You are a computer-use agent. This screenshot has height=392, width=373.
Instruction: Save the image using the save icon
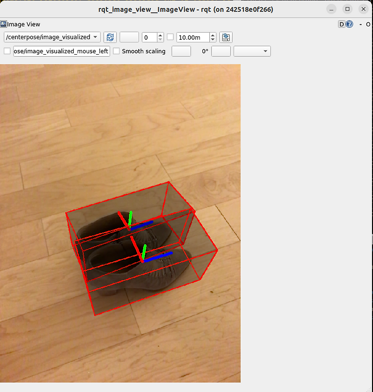pos(226,37)
